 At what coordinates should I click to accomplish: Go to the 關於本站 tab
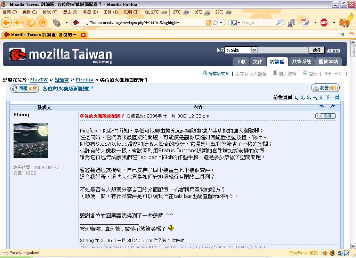point(328,62)
